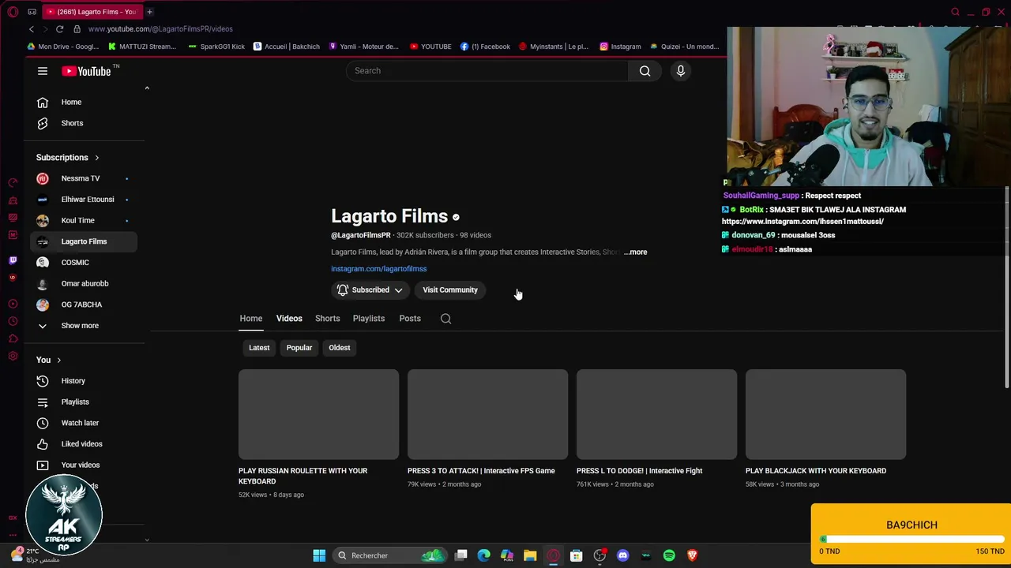Click taskbar Rechercher search box
The width and height of the screenshot is (1011, 568).
click(391, 555)
